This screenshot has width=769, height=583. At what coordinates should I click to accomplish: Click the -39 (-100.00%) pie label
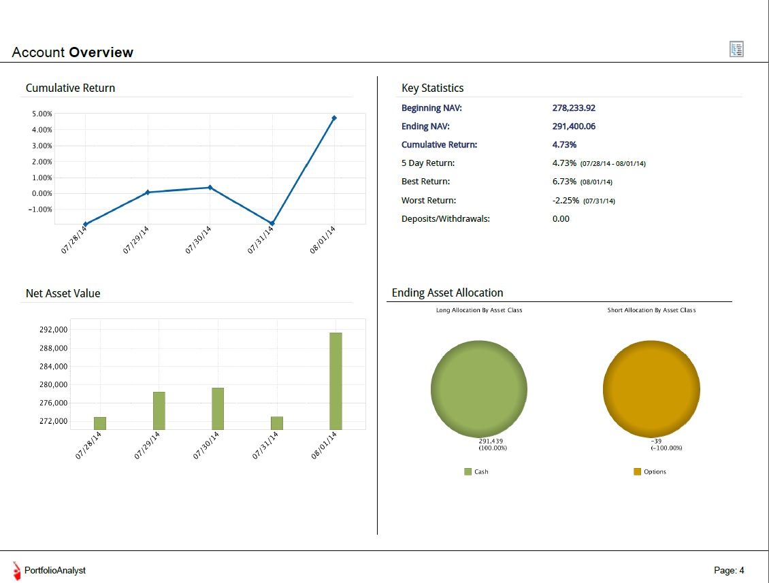[666, 444]
